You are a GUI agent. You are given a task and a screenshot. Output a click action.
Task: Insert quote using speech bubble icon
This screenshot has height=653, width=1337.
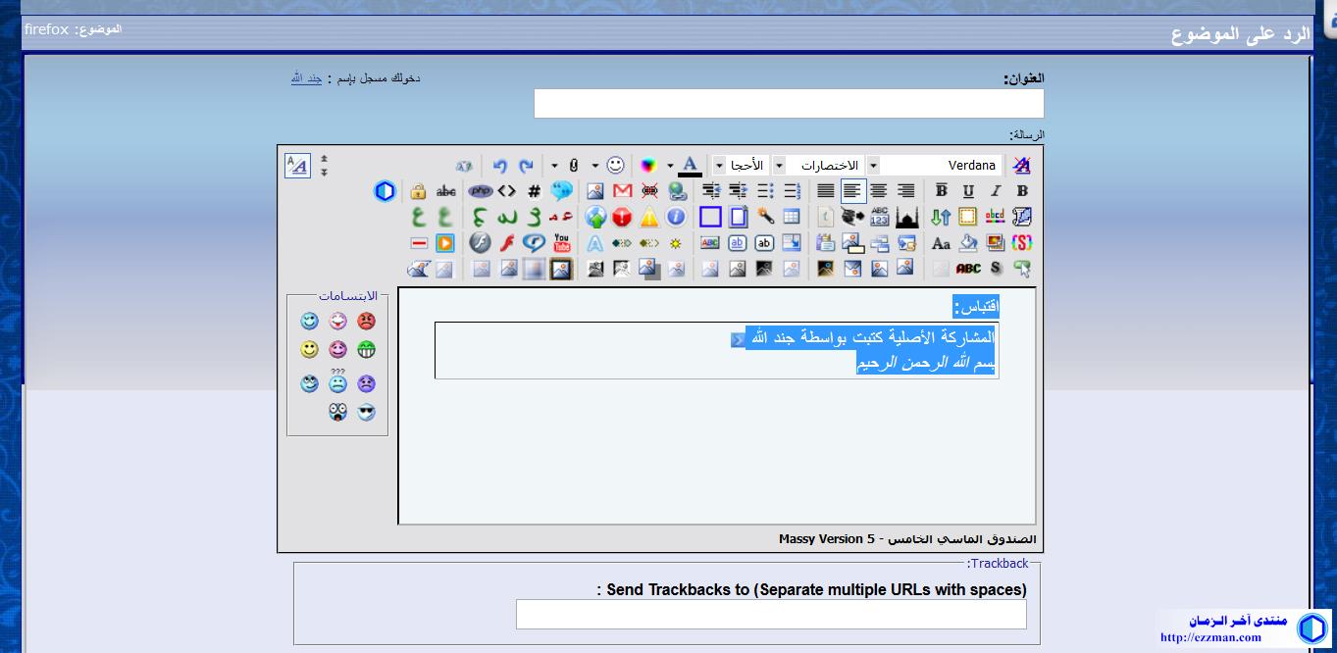click(561, 191)
